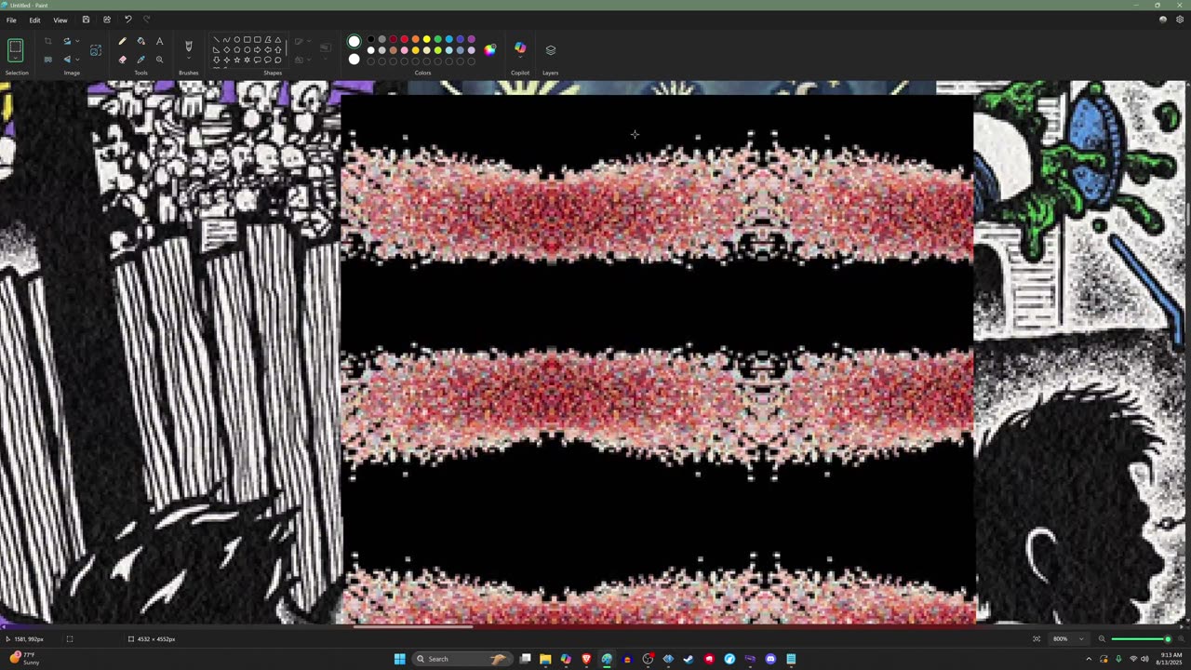Open Discord from the taskbar
This screenshot has width=1191, height=670.
click(x=770, y=659)
